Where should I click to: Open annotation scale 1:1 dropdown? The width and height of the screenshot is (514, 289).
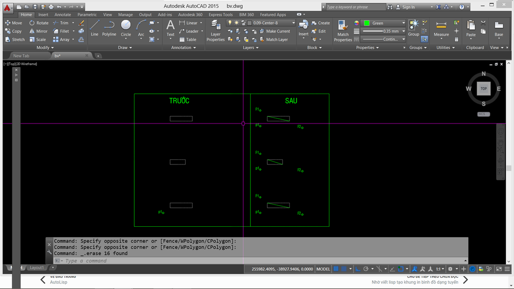(439, 269)
